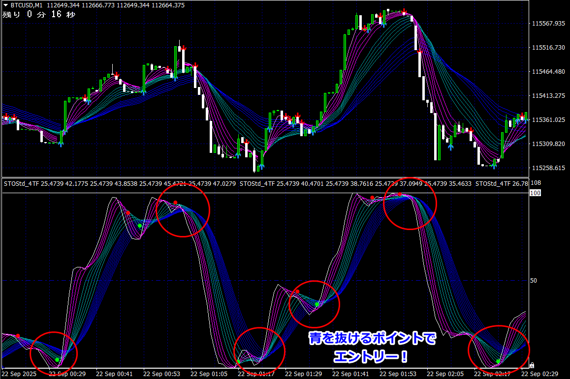
Task: Click time label 22 Sep 01:29
Action: tap(303, 374)
